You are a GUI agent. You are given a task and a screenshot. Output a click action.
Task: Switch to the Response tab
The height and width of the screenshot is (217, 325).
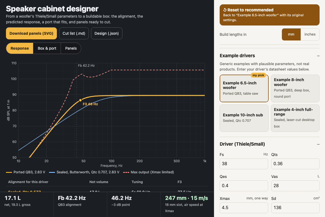tap(20, 48)
